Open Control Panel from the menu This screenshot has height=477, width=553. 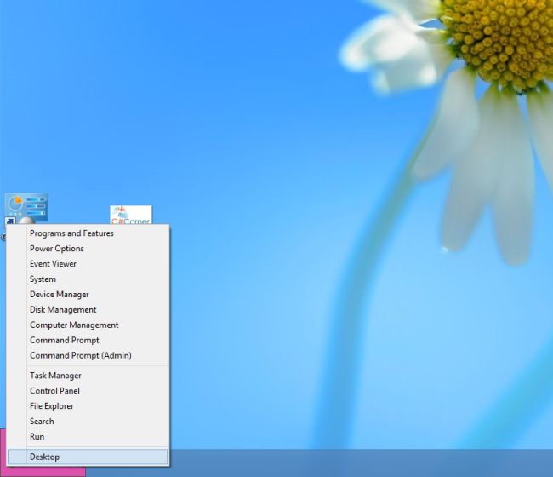[x=88, y=391]
